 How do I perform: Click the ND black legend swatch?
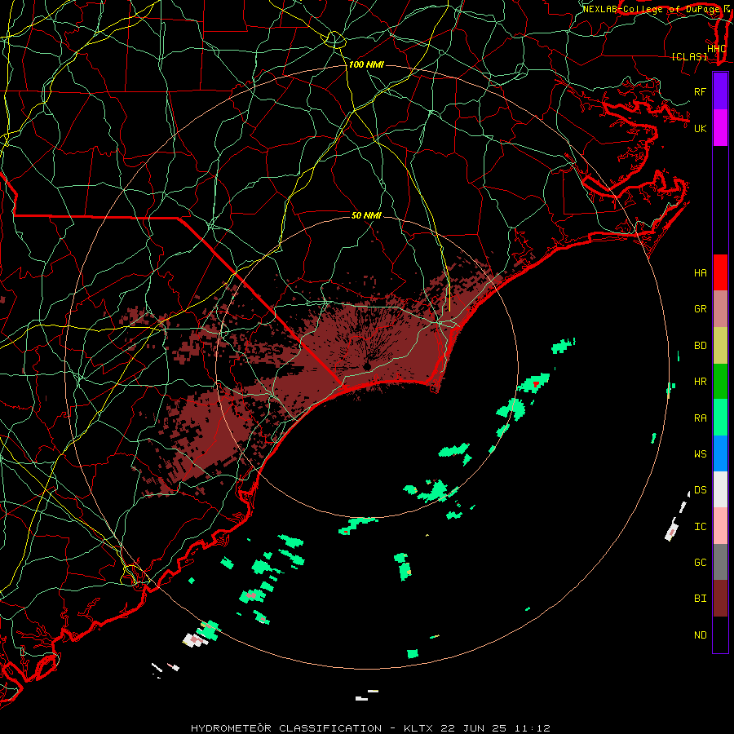click(720, 635)
